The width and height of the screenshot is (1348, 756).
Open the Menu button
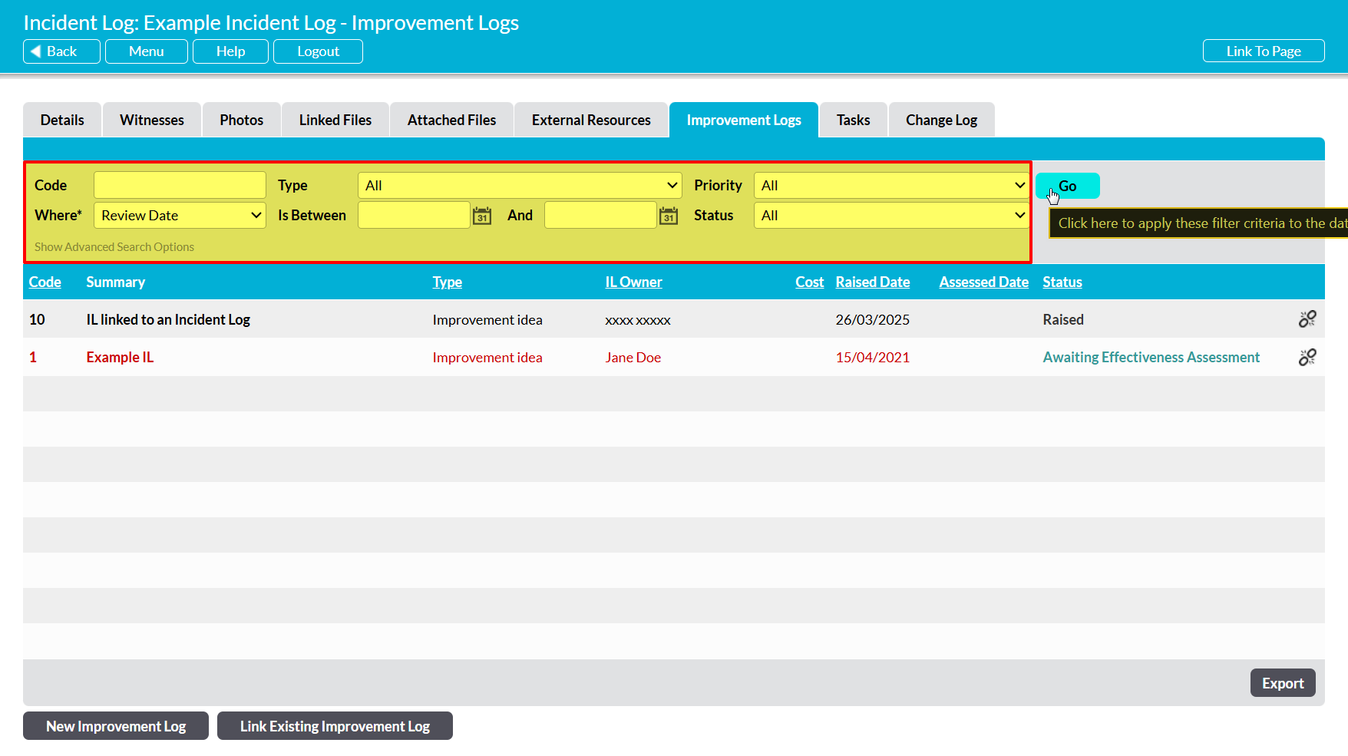point(147,51)
